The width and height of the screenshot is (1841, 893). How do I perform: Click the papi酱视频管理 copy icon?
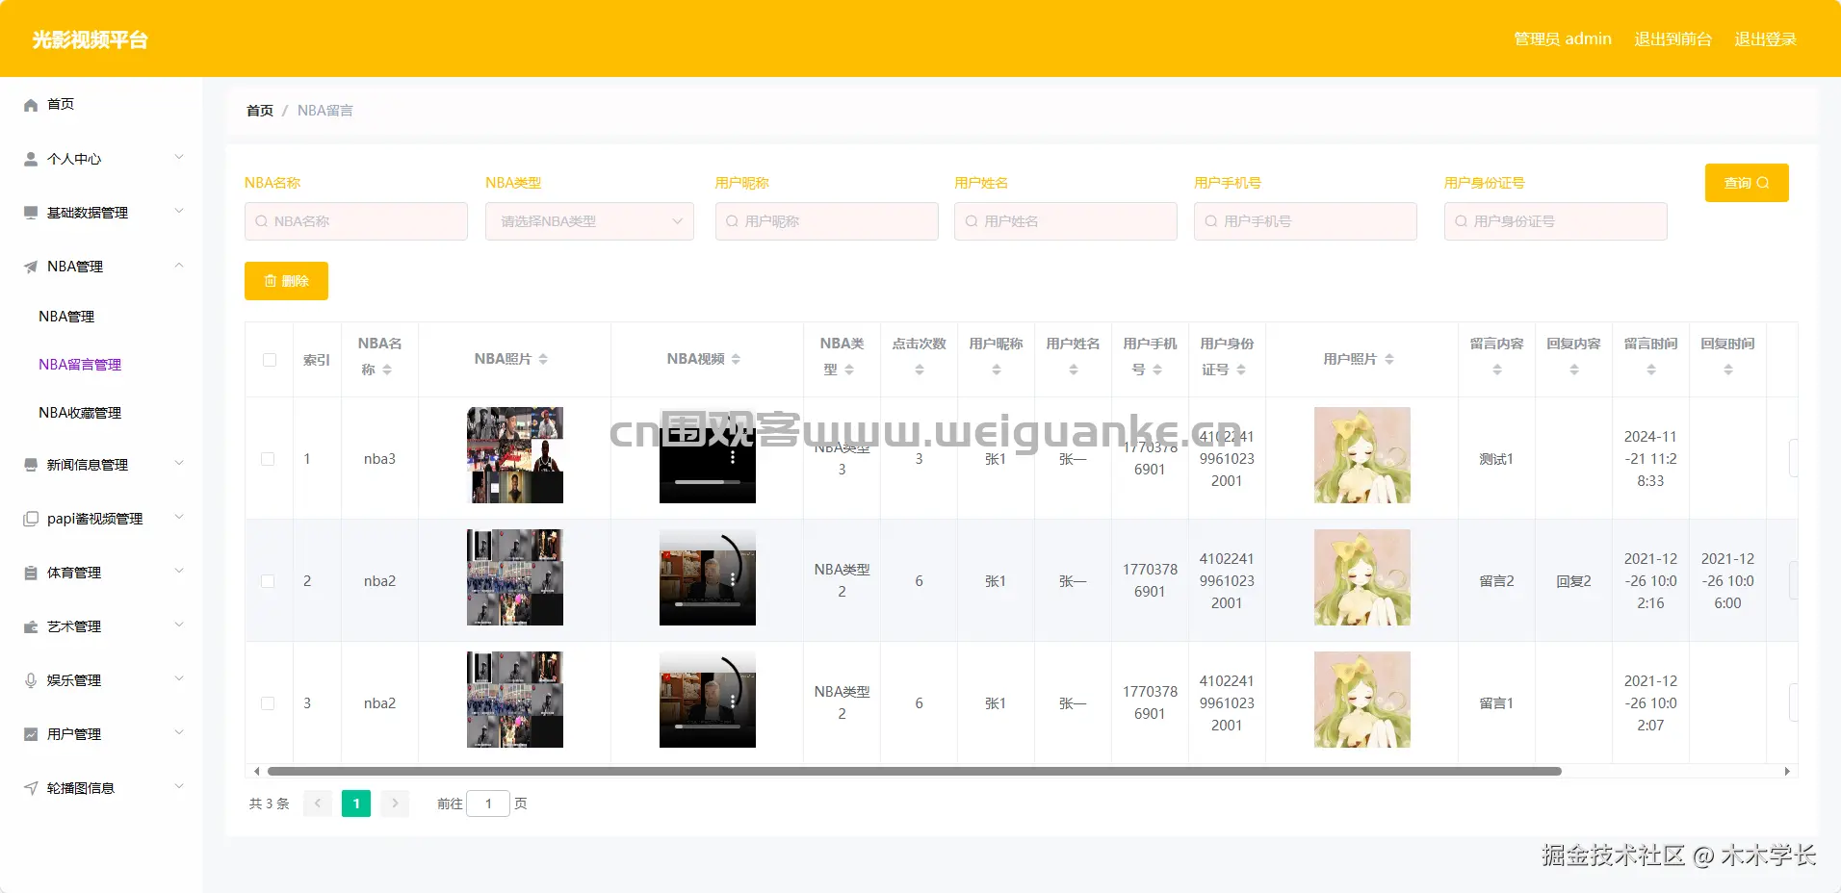coord(31,519)
